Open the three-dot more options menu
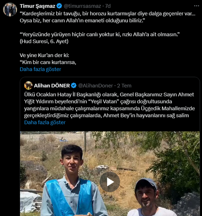 click(196, 6)
